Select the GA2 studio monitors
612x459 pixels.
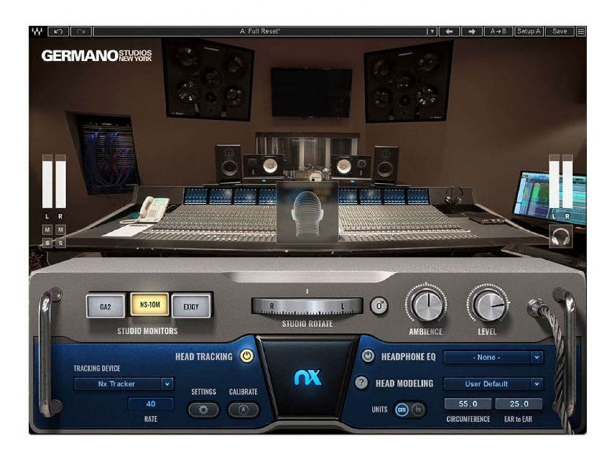(x=106, y=306)
